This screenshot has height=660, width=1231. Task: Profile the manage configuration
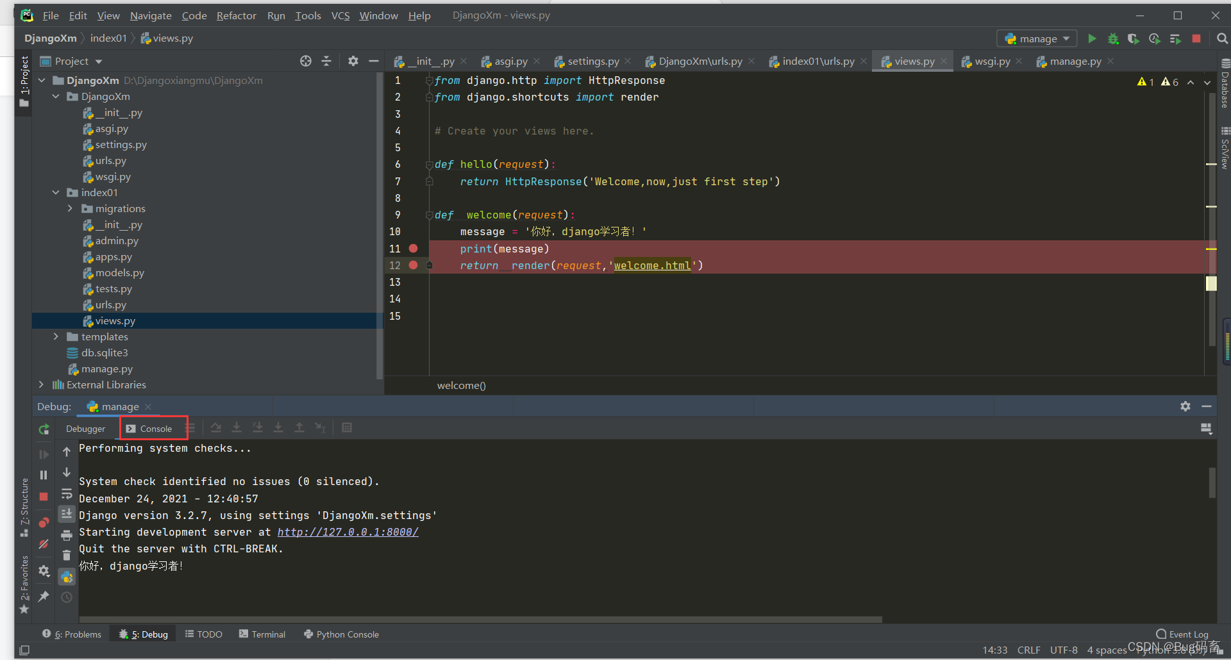[1155, 38]
